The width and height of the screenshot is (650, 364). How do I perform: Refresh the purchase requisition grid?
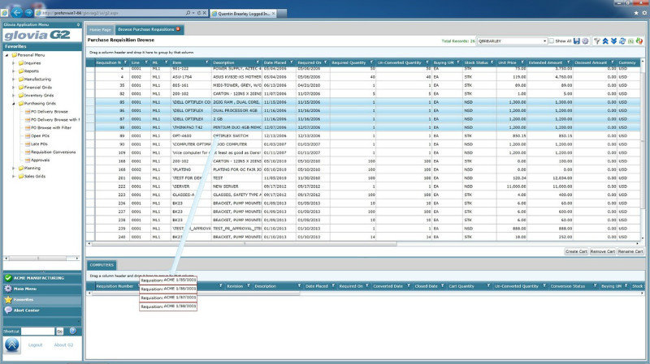point(622,41)
